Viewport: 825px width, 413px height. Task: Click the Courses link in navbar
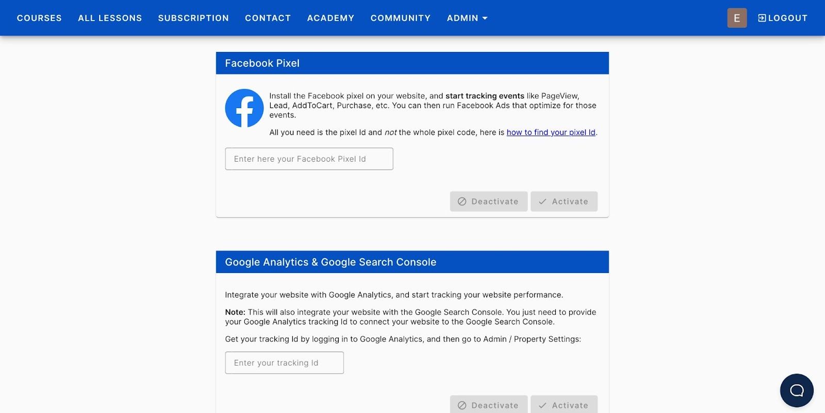coord(39,18)
